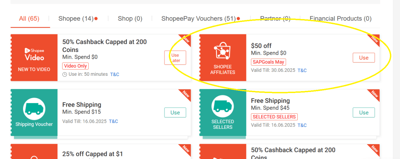
Task: View T&C of the Selected Sellers shipping voucher
Action: click(x=302, y=125)
